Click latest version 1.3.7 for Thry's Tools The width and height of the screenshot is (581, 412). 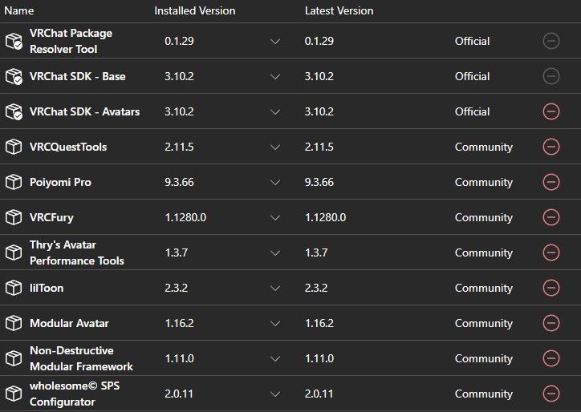(x=316, y=252)
